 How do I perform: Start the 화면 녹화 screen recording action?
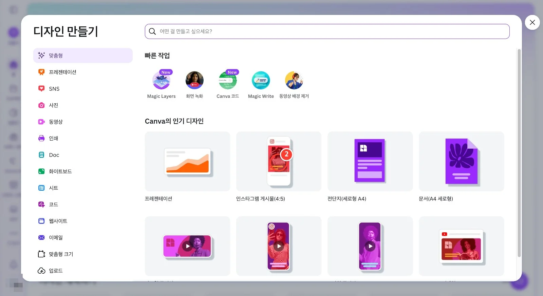[194, 85]
